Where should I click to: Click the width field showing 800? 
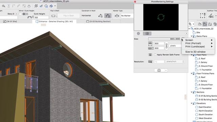[x=159, y=43]
